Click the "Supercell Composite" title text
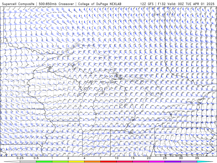The image size is (217, 163). pyautogui.click(x=18, y=4)
